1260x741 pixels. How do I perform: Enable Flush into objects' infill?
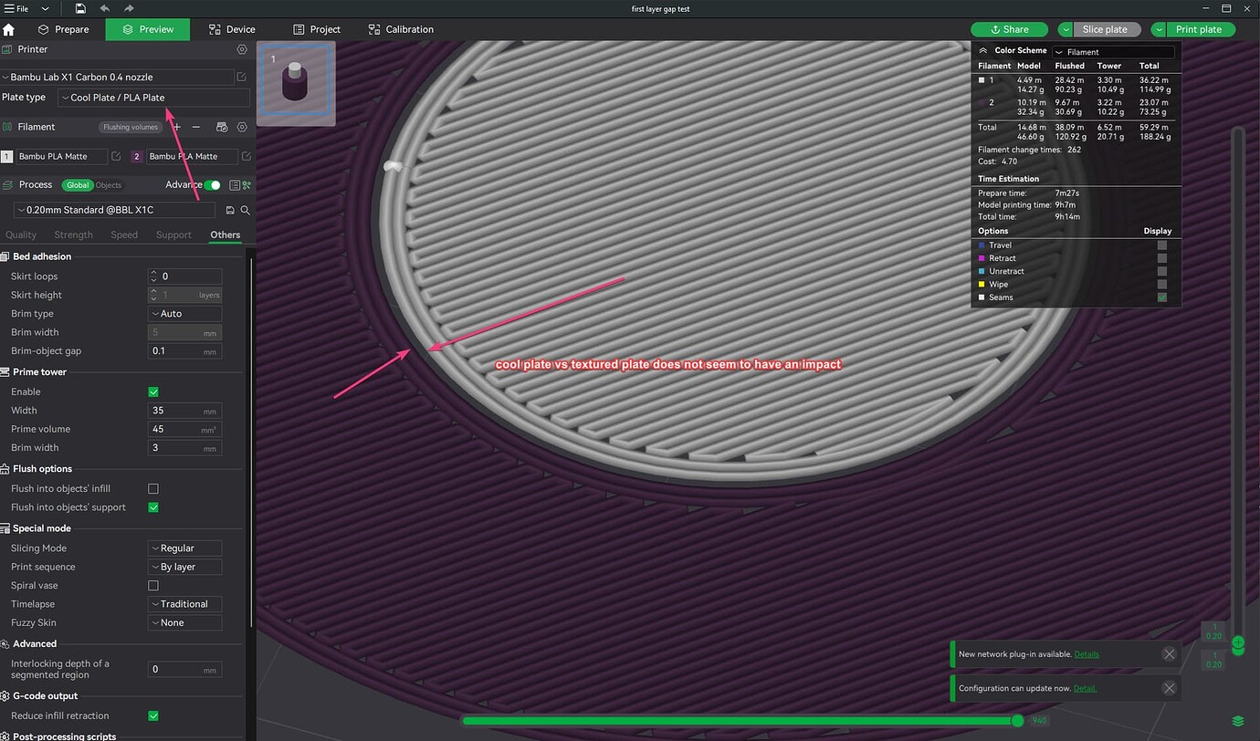pyautogui.click(x=153, y=489)
